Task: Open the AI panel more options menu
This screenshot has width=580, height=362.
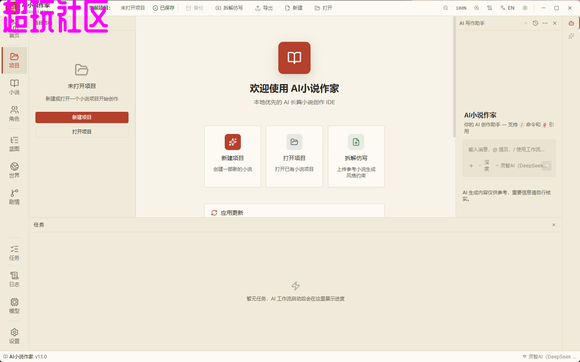Action: click(545, 23)
